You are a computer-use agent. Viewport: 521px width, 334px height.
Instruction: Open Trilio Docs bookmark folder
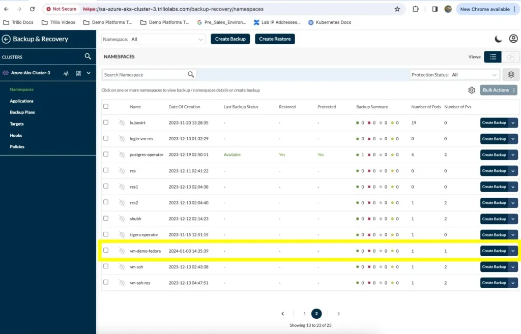[x=19, y=22]
